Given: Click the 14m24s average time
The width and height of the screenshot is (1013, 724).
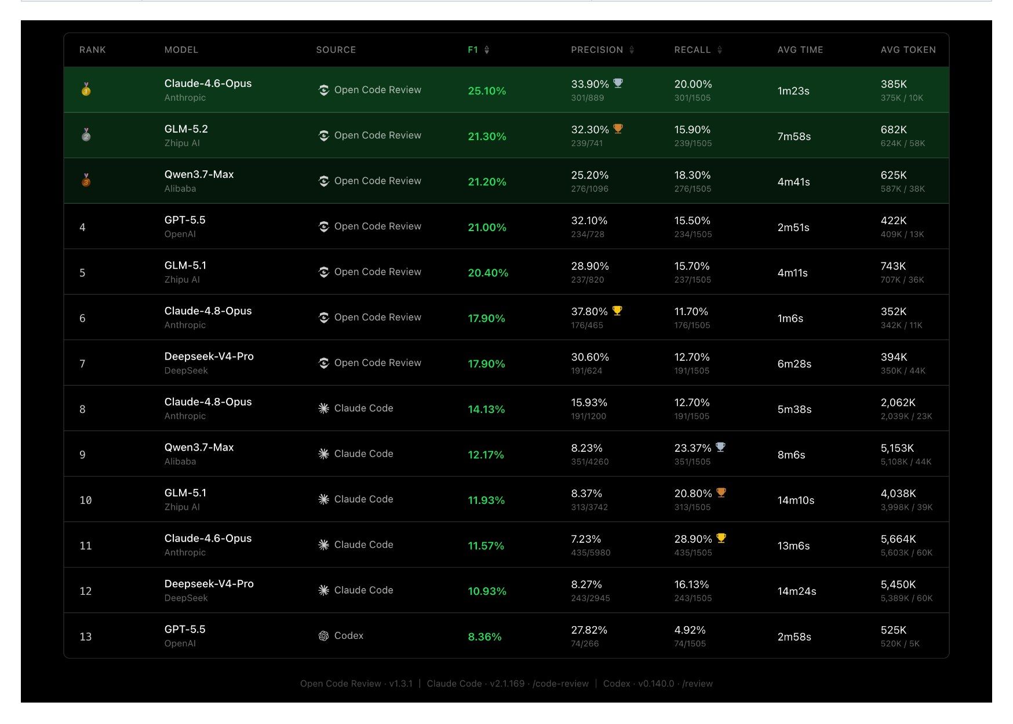Looking at the screenshot, I should (797, 591).
